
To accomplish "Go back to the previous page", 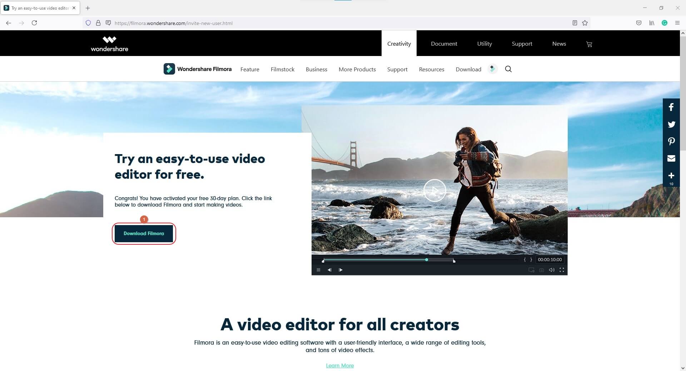I will tap(9, 23).
